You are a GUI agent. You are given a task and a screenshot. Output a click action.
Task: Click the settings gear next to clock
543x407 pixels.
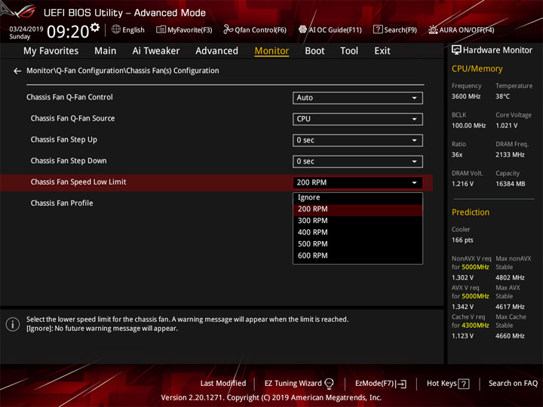point(94,27)
